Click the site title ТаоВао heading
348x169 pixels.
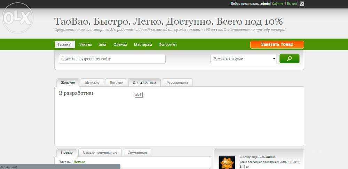[x=168, y=22]
